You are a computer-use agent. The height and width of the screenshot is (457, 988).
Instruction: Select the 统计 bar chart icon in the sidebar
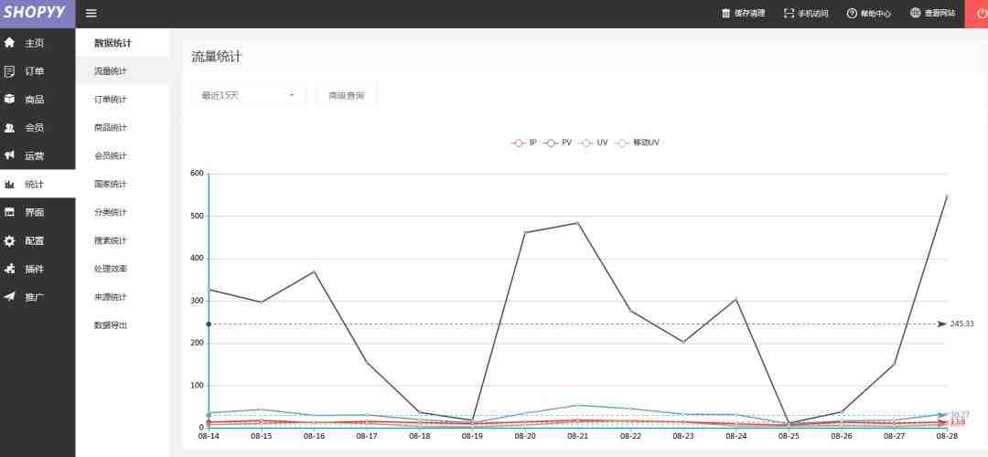(9, 184)
